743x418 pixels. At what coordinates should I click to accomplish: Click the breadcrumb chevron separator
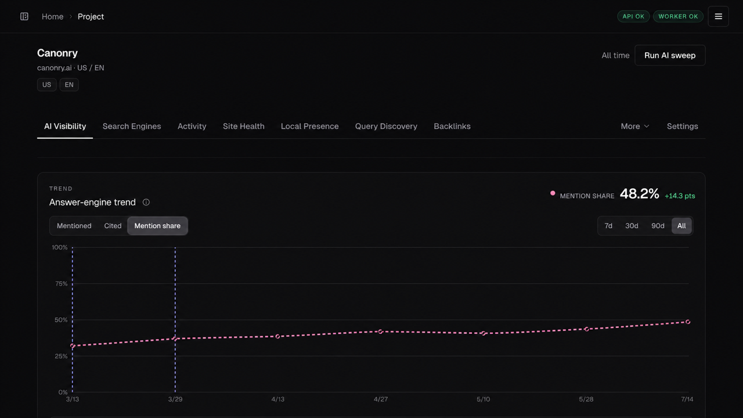[x=71, y=16]
